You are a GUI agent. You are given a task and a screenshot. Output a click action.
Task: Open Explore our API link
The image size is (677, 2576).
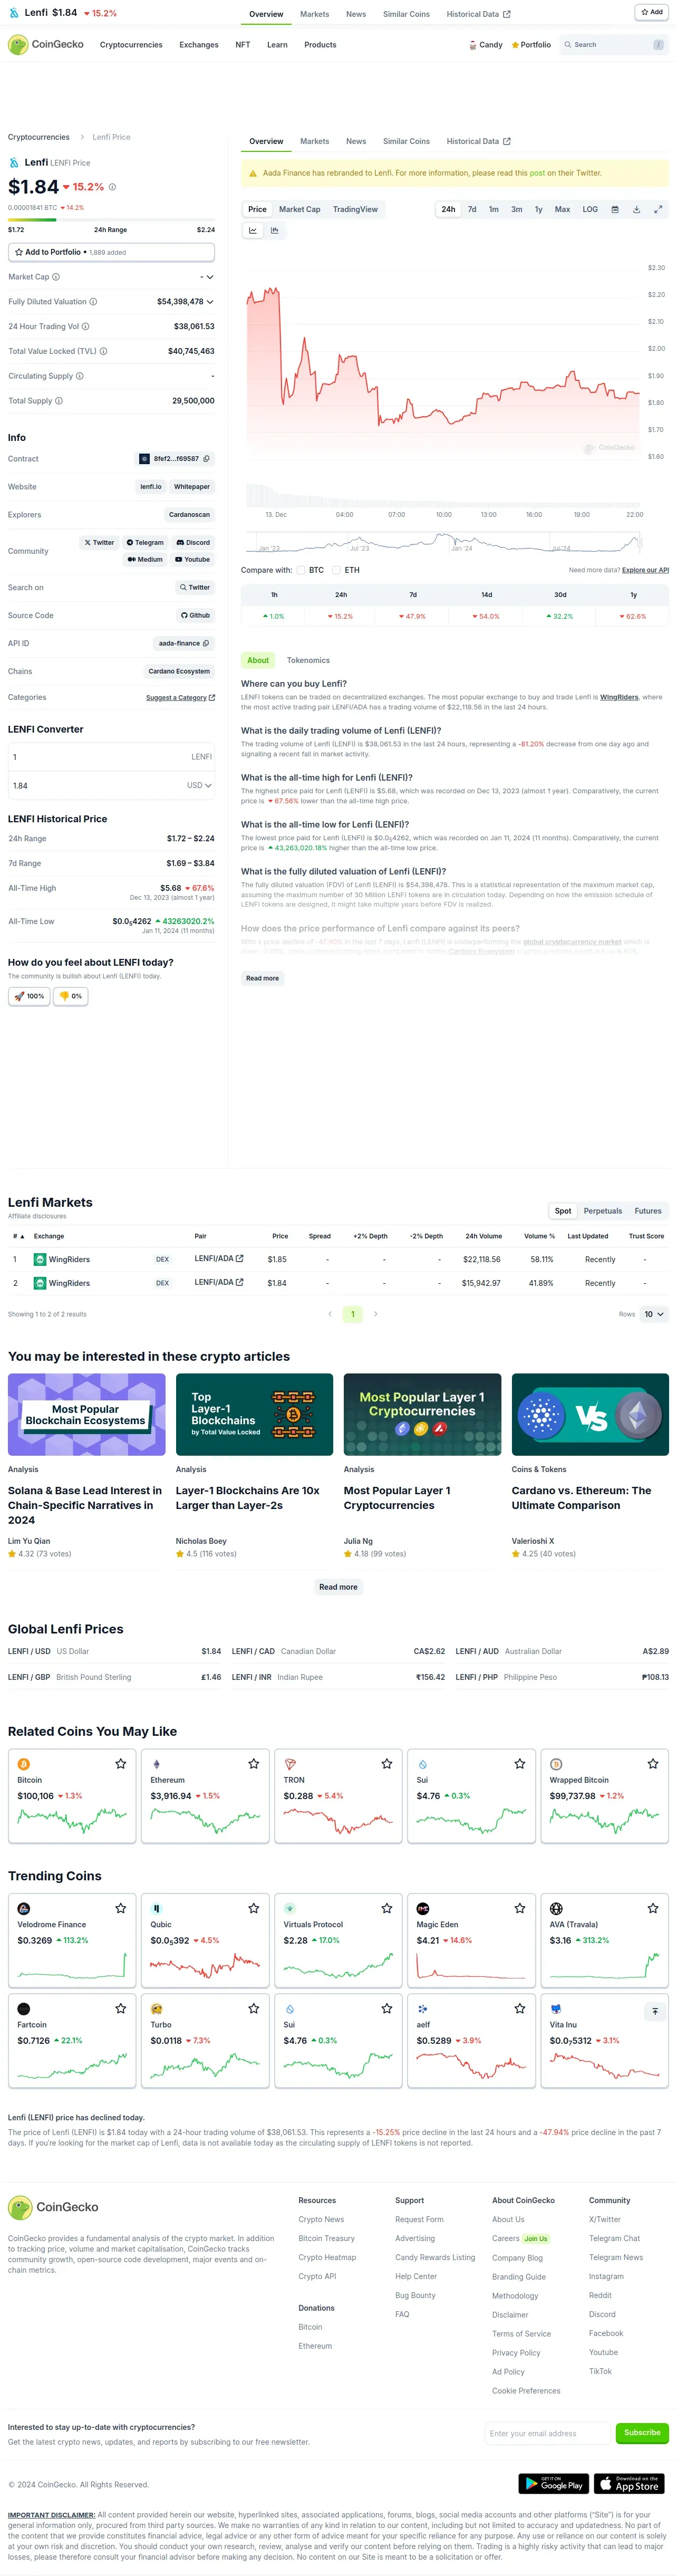coord(645,571)
